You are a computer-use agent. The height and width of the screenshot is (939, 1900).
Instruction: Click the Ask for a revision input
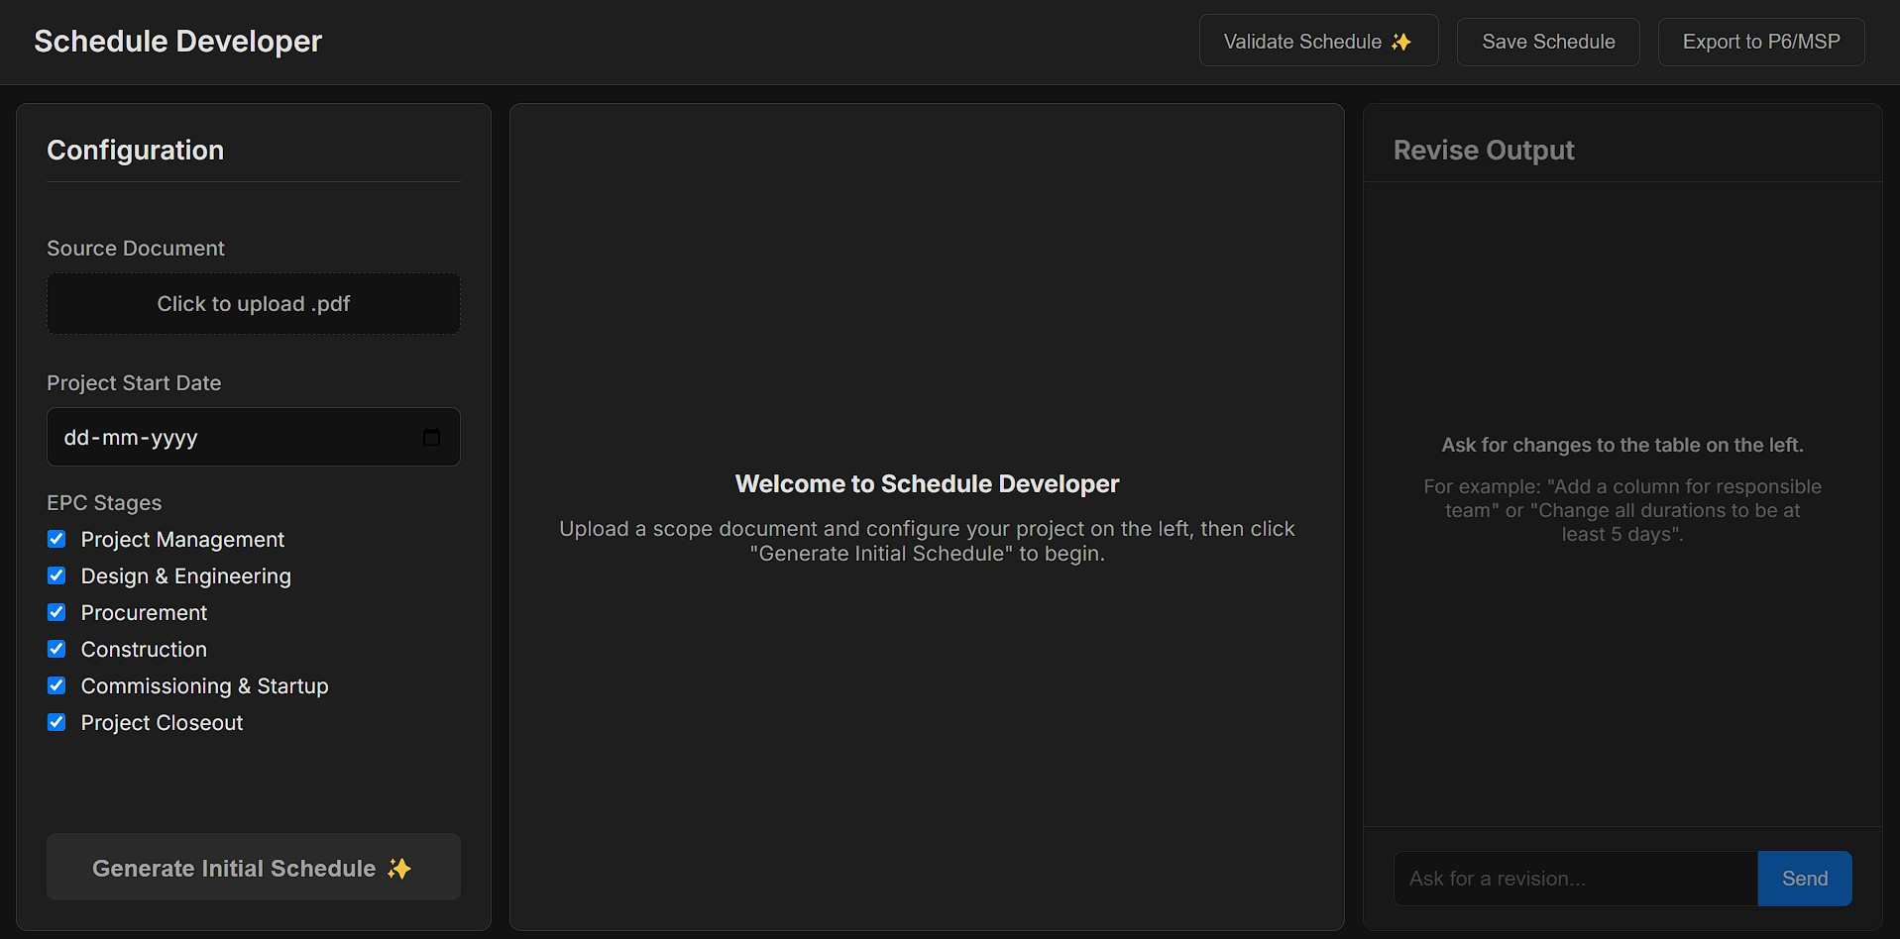(x=1575, y=879)
